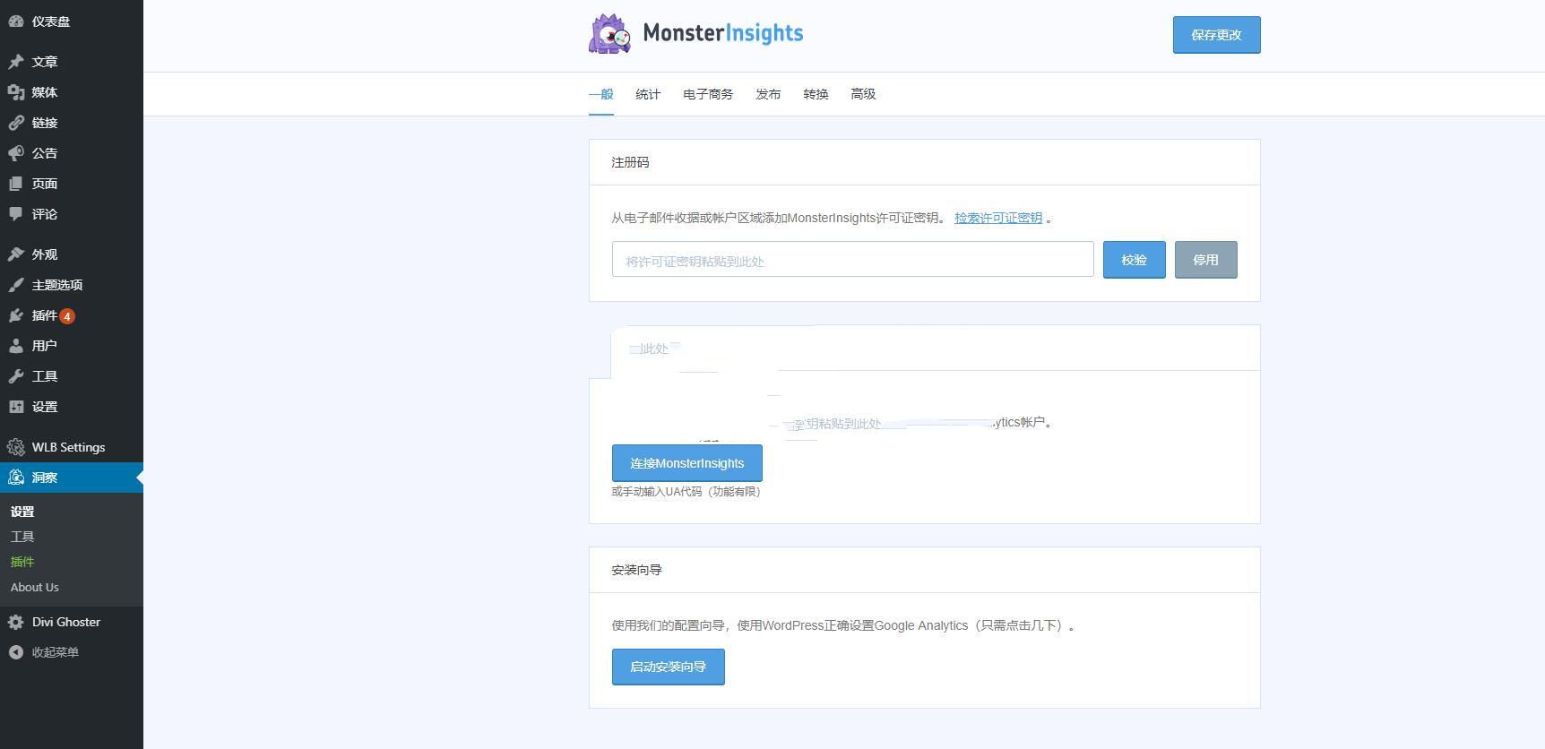Image resolution: width=1545 pixels, height=749 pixels.
Task: Open WLB Settings menu item
Action: [68, 447]
